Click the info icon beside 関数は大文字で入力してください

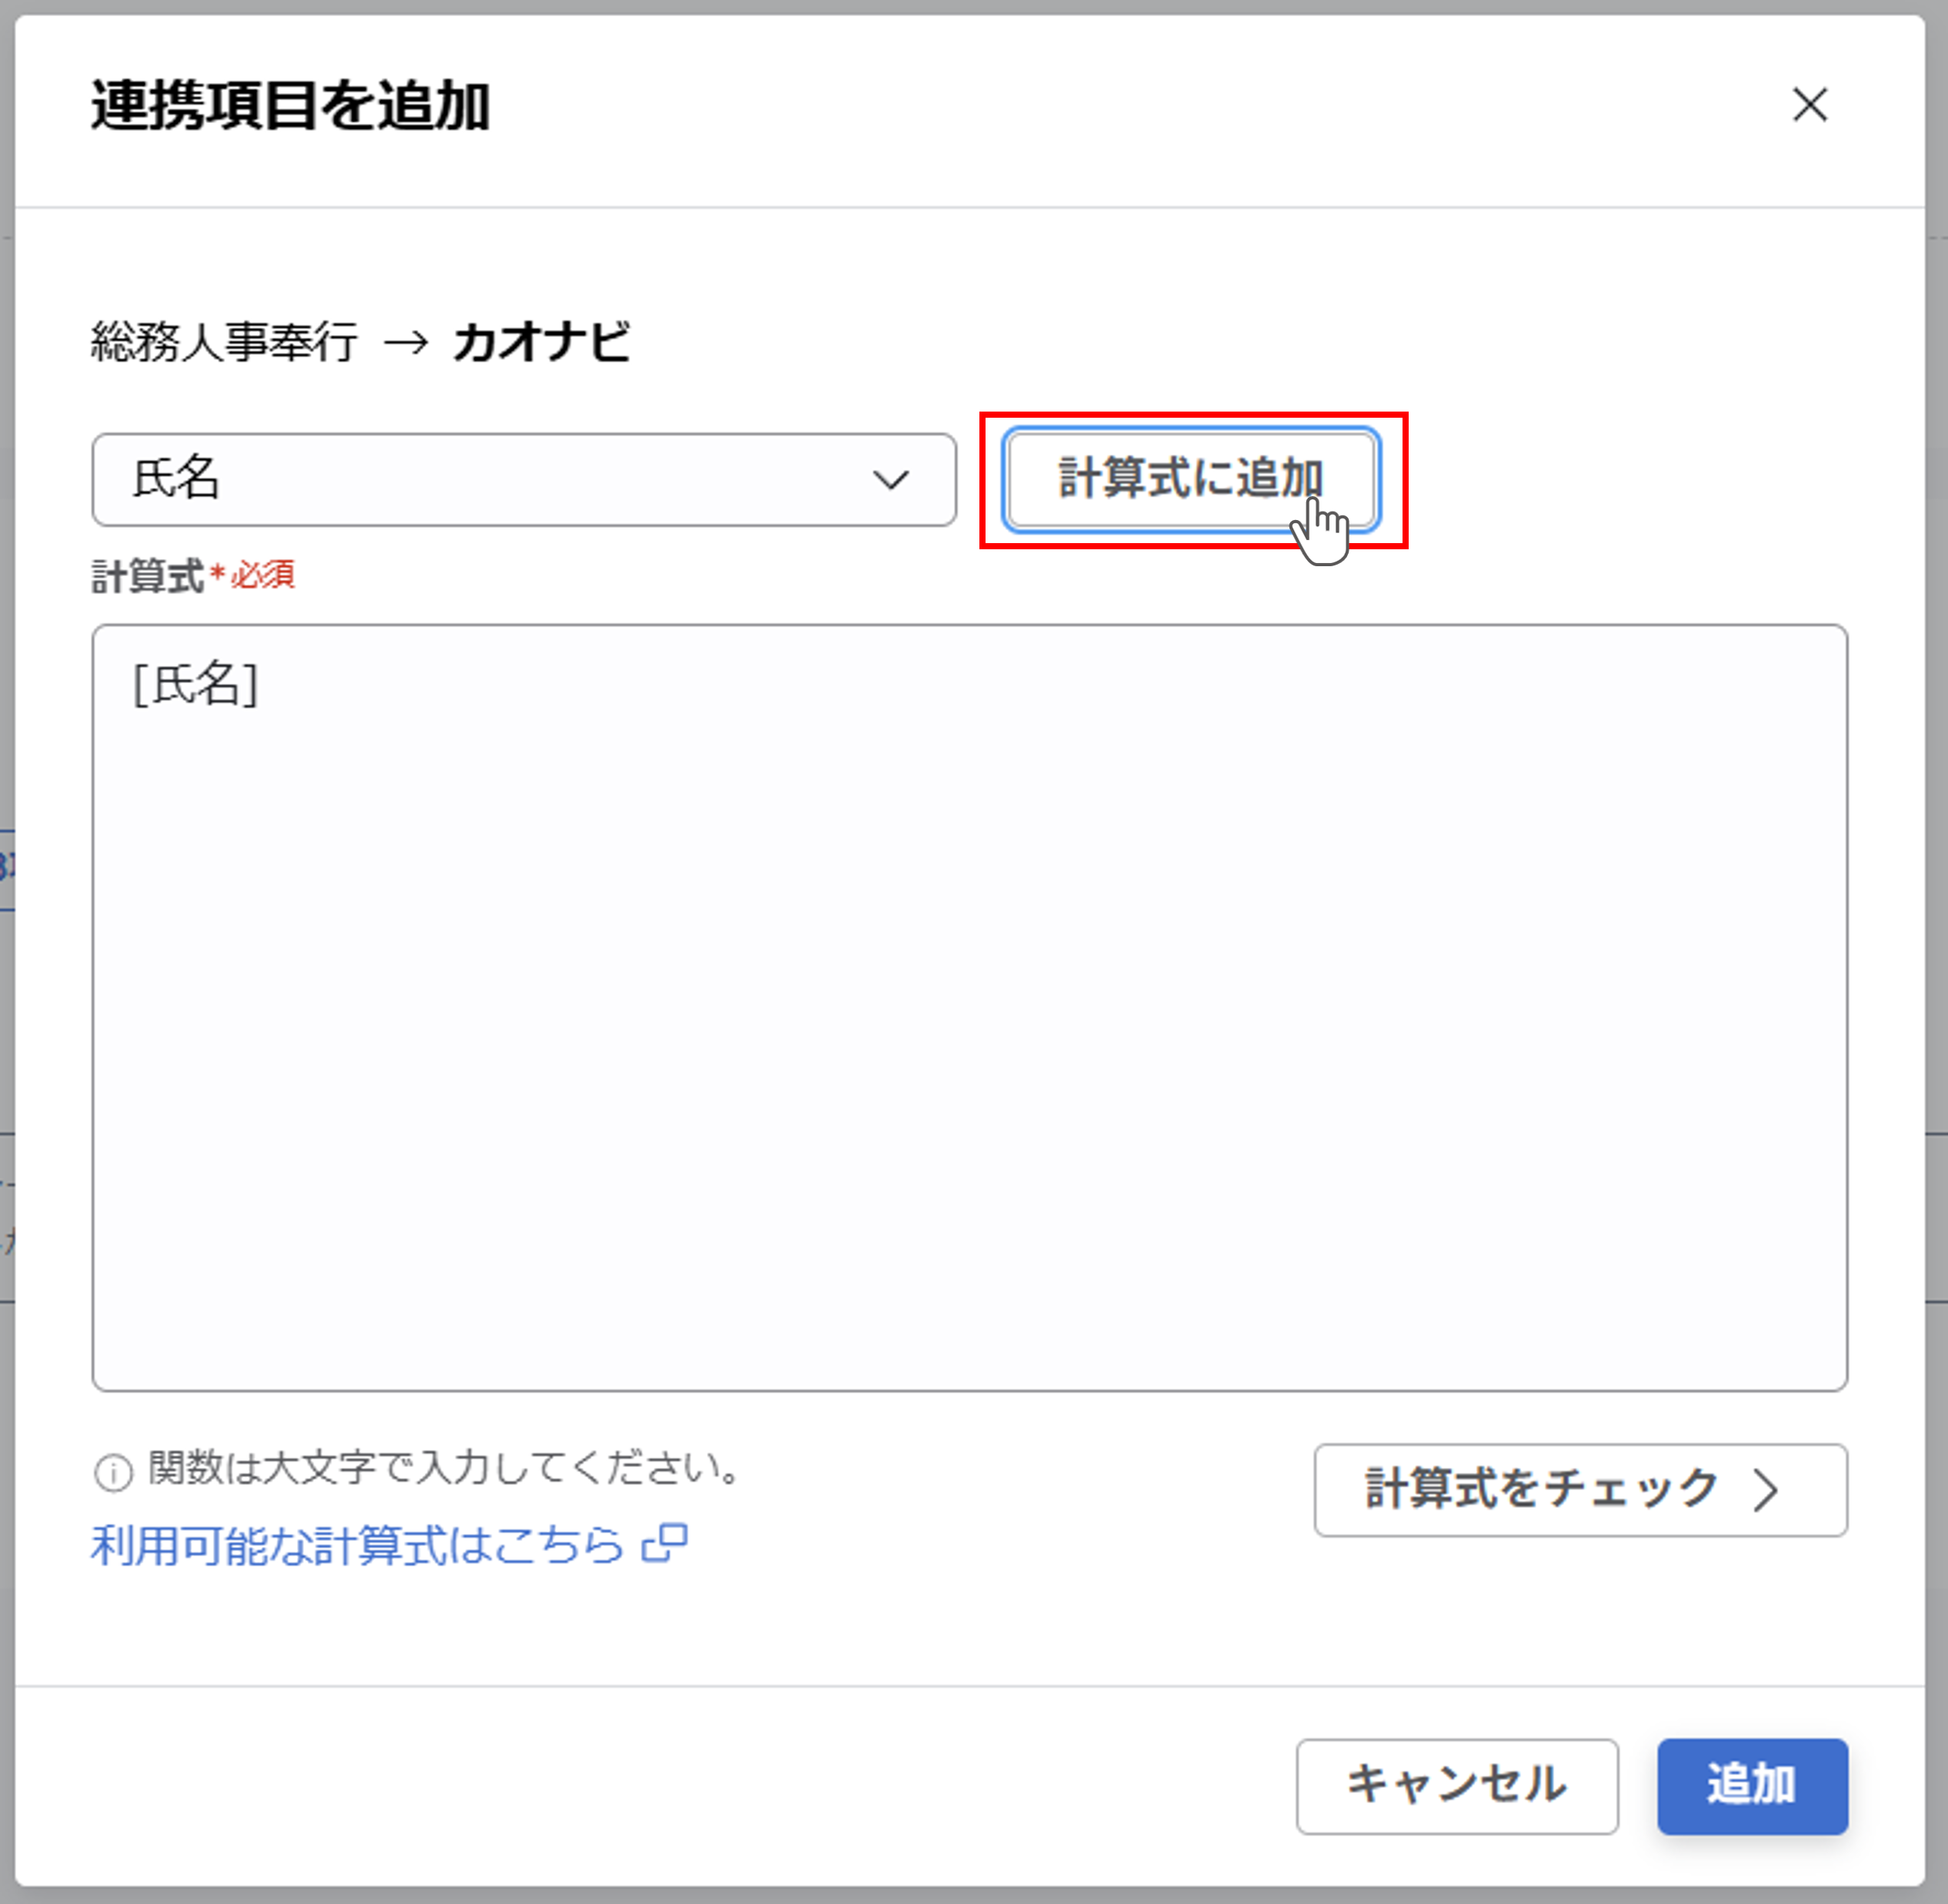(x=113, y=1472)
